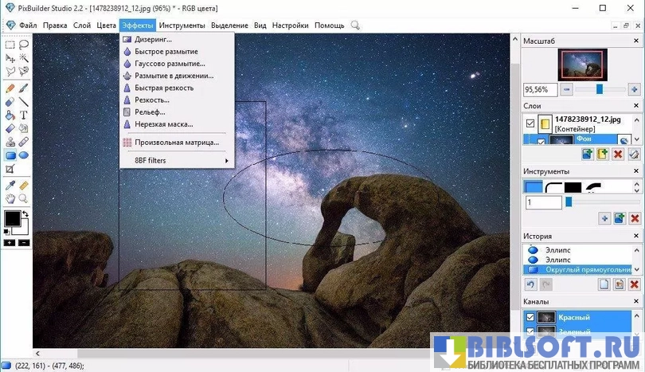Select the Округлый прямоугольник history entry

pyautogui.click(x=588, y=270)
